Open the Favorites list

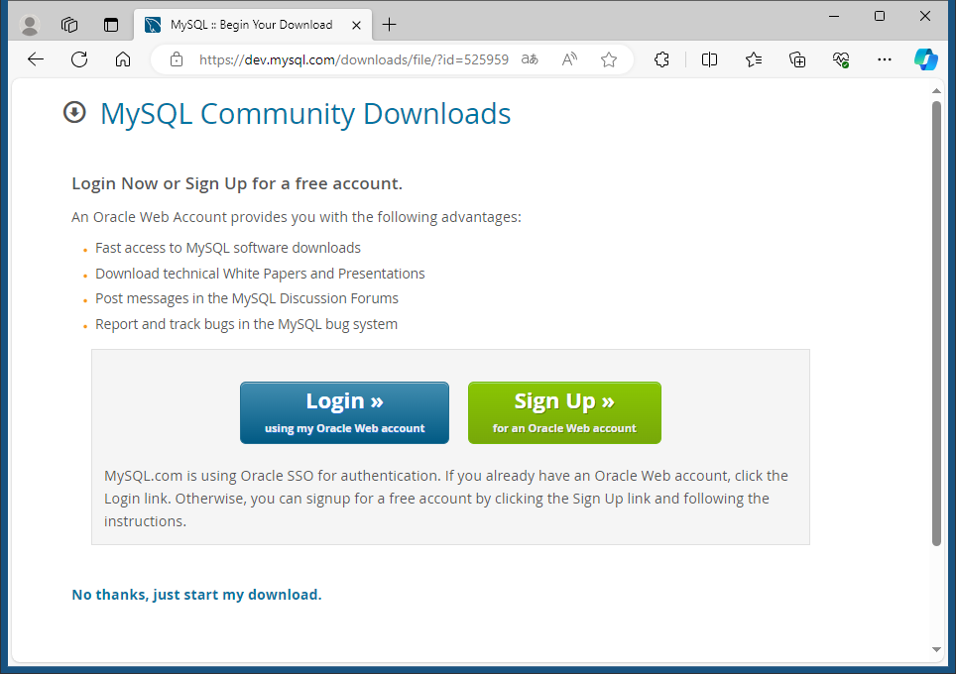pyautogui.click(x=754, y=59)
